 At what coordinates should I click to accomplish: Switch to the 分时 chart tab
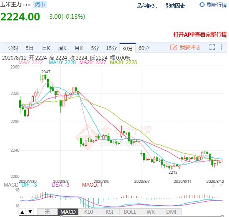click(x=13, y=48)
